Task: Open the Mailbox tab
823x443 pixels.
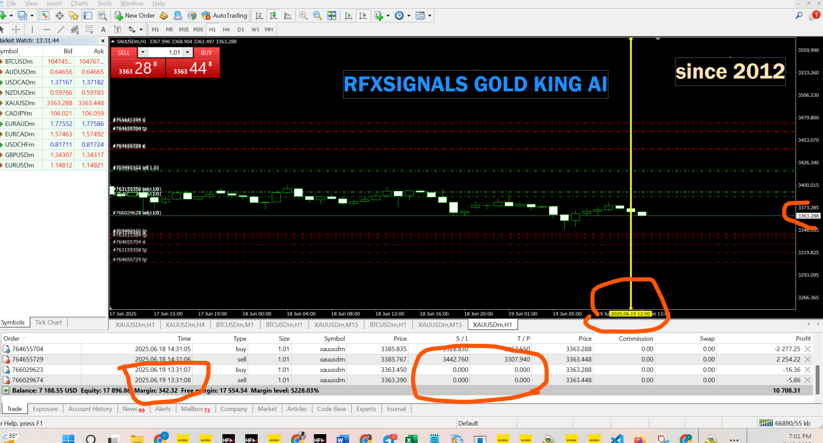Action: 195,409
